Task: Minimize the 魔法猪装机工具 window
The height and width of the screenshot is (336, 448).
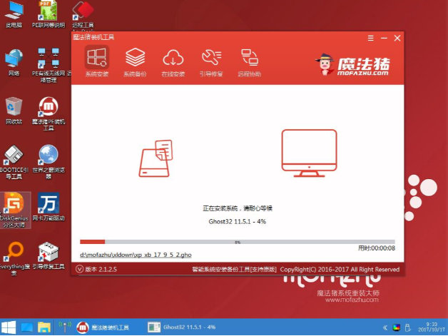Action: point(384,38)
